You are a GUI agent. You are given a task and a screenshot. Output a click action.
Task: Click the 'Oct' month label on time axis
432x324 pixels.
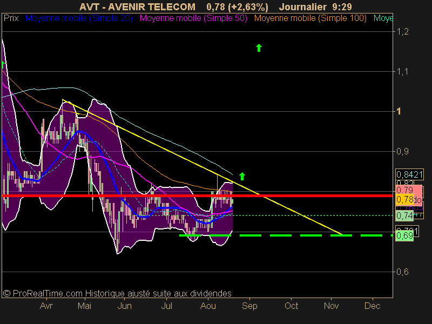(x=291, y=306)
